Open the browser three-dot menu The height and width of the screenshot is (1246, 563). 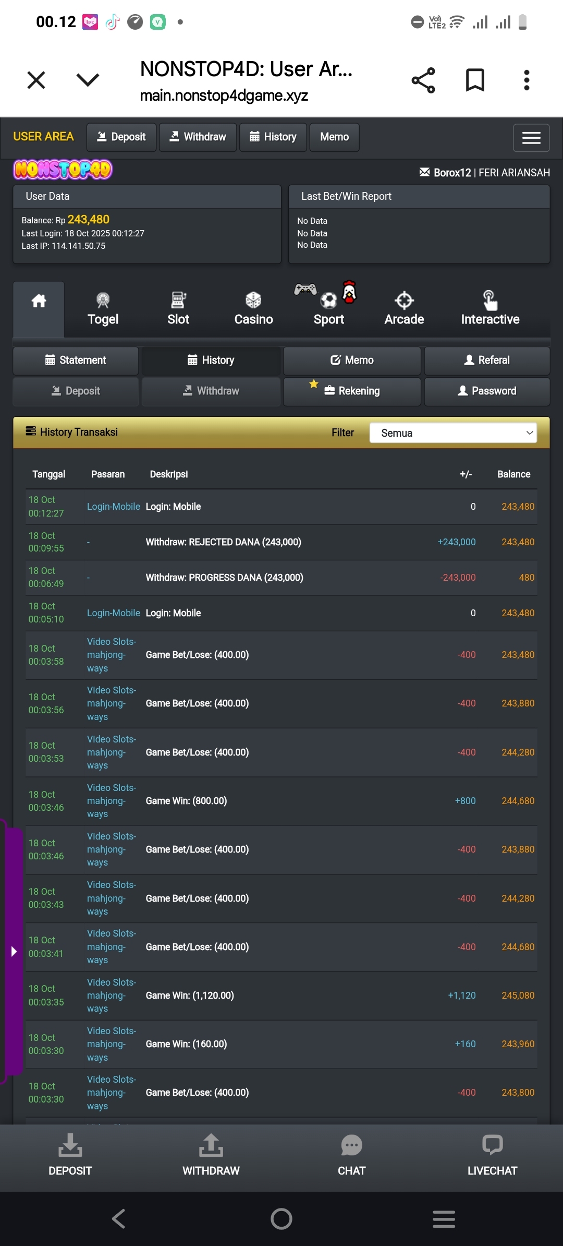click(527, 80)
